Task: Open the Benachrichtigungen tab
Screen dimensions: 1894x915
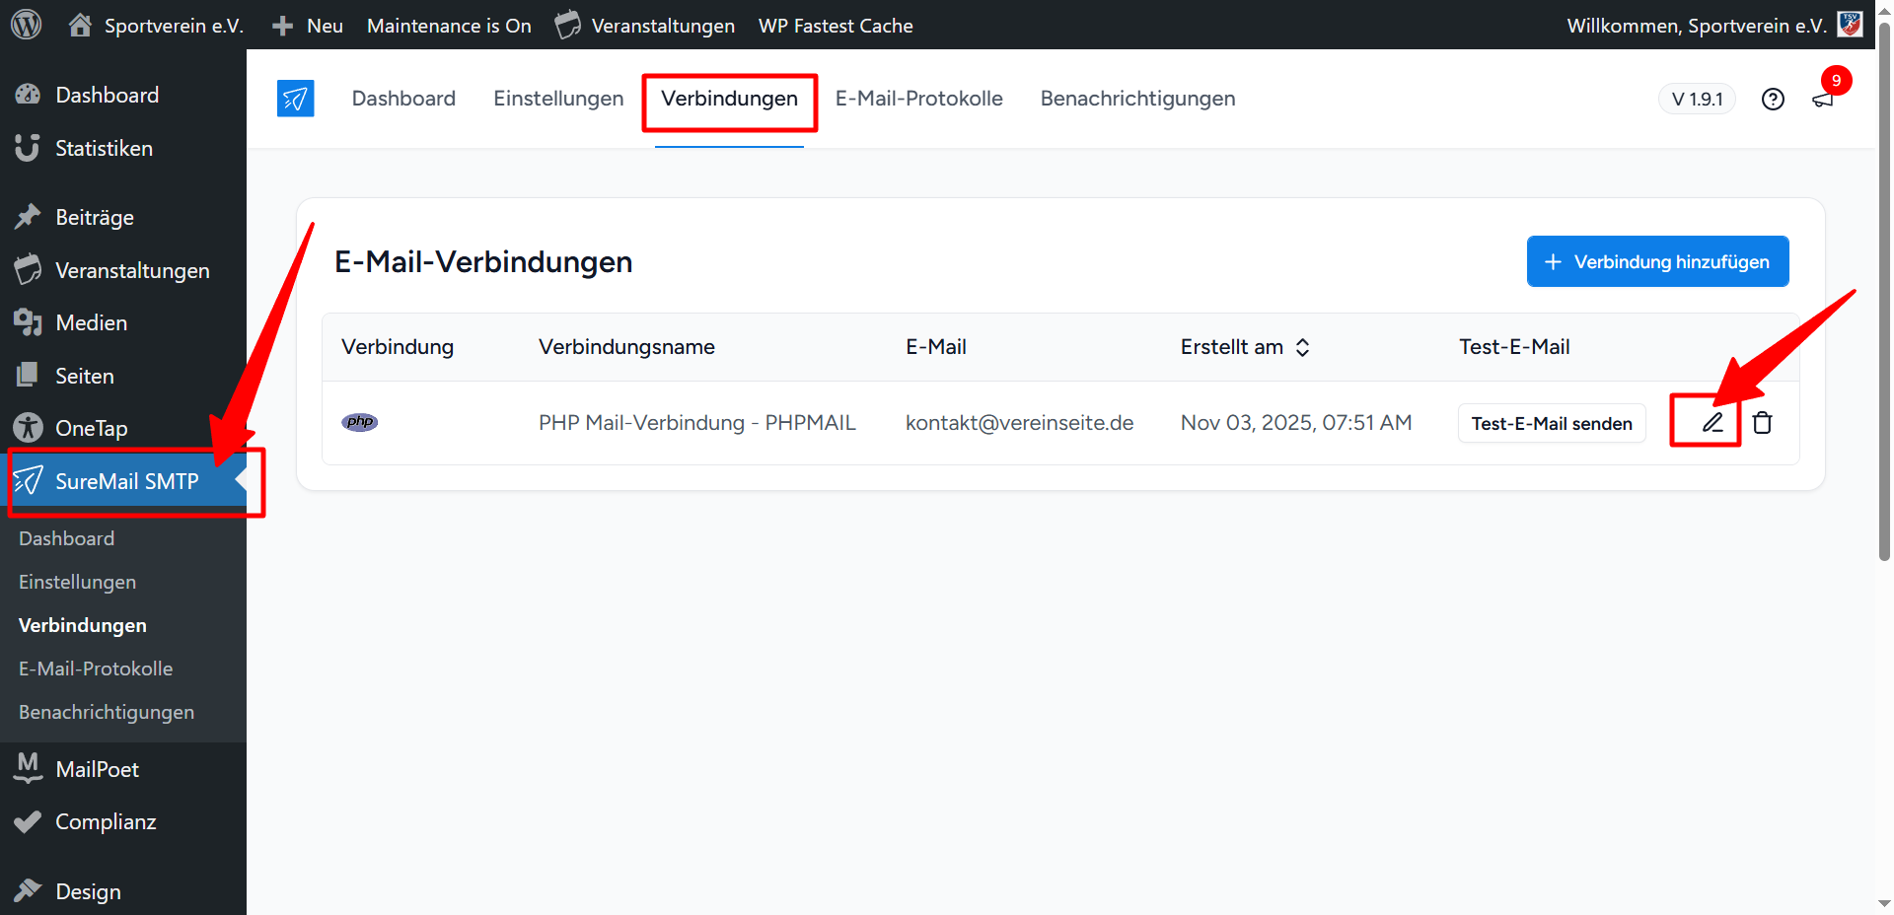Action: (1137, 99)
